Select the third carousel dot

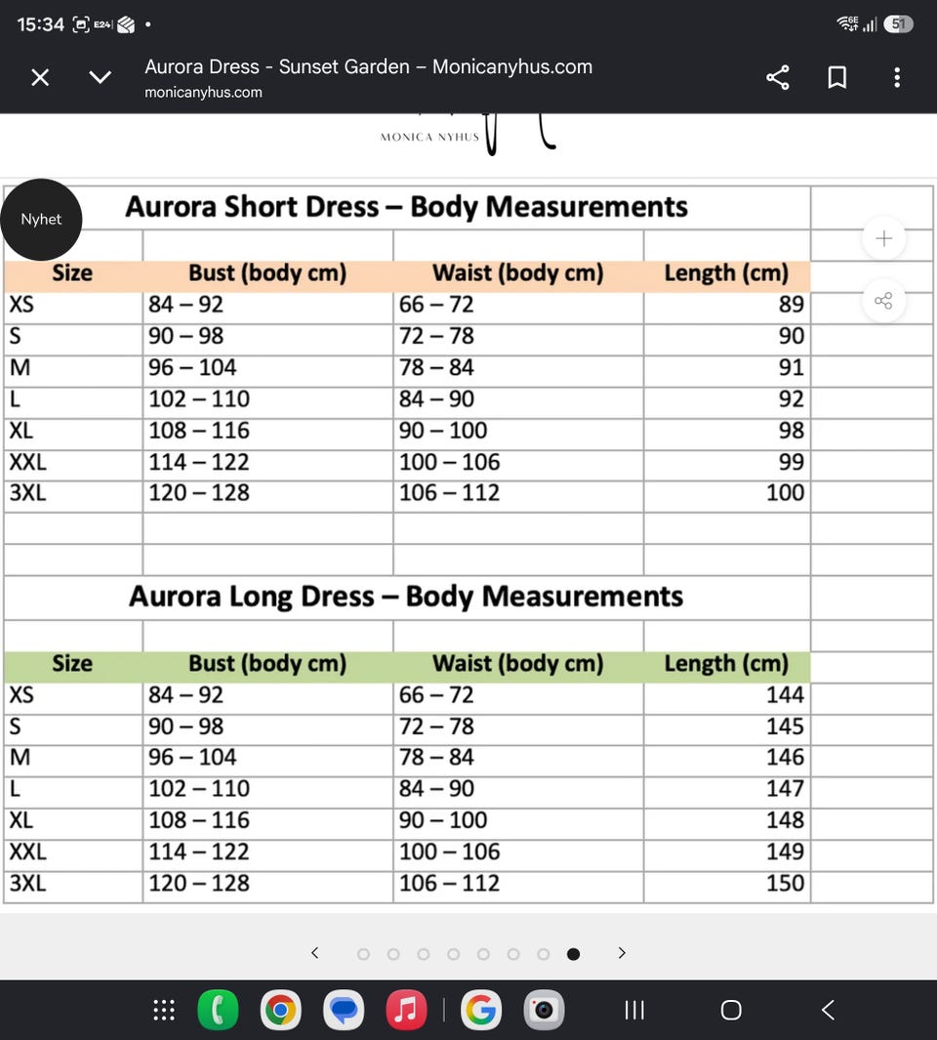coord(423,954)
